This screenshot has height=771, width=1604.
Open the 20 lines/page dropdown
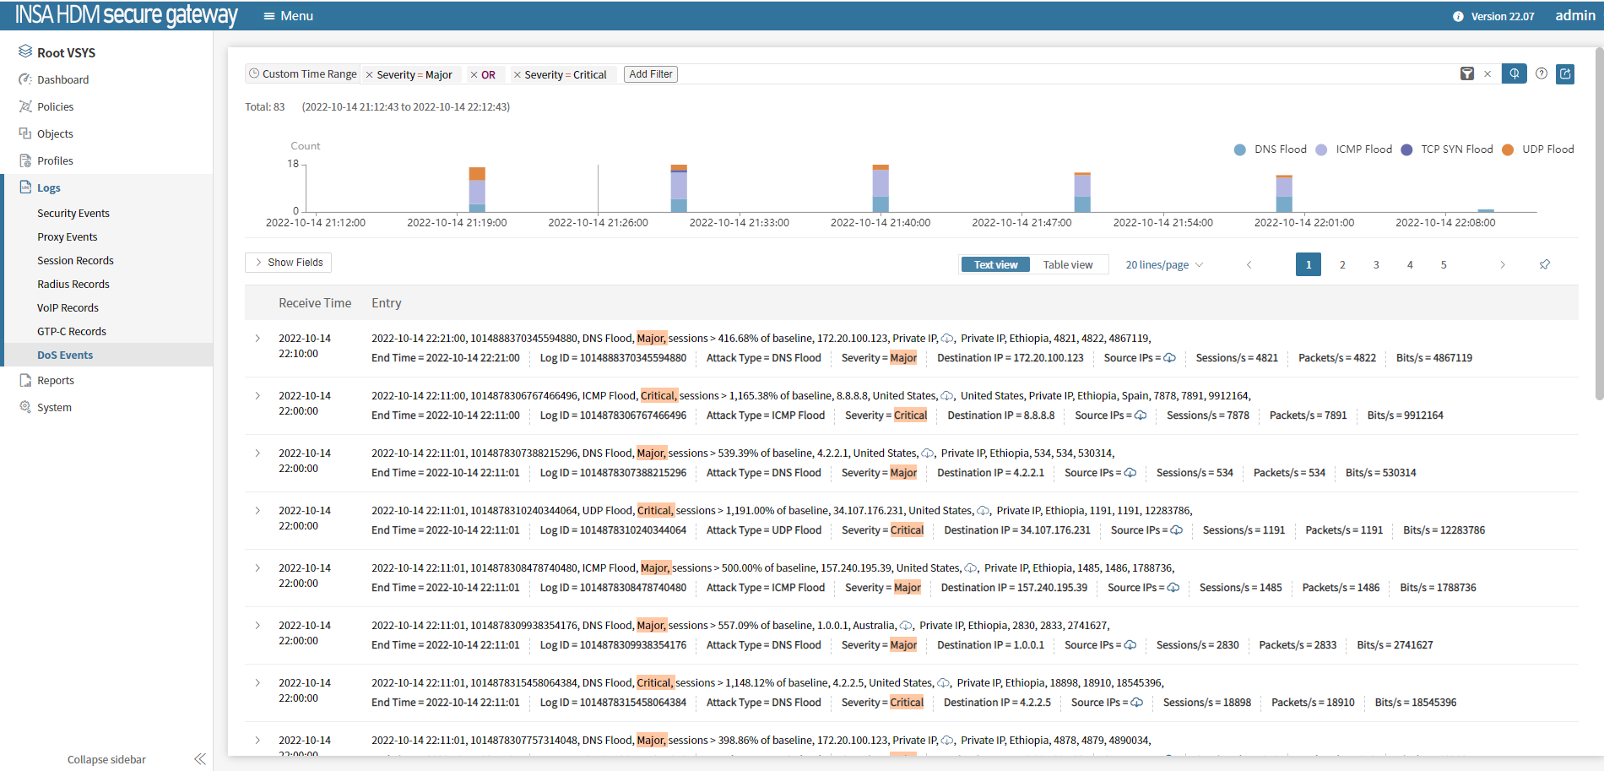pyautogui.click(x=1164, y=265)
